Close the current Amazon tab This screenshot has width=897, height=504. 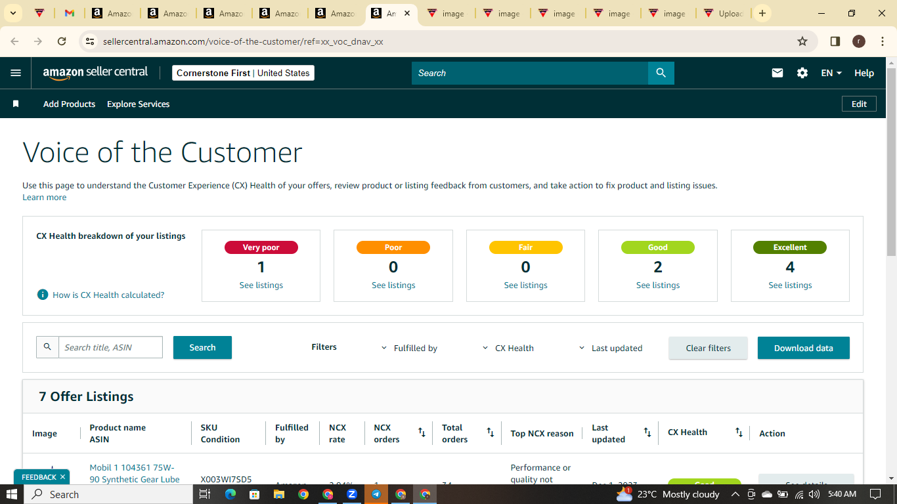(407, 13)
